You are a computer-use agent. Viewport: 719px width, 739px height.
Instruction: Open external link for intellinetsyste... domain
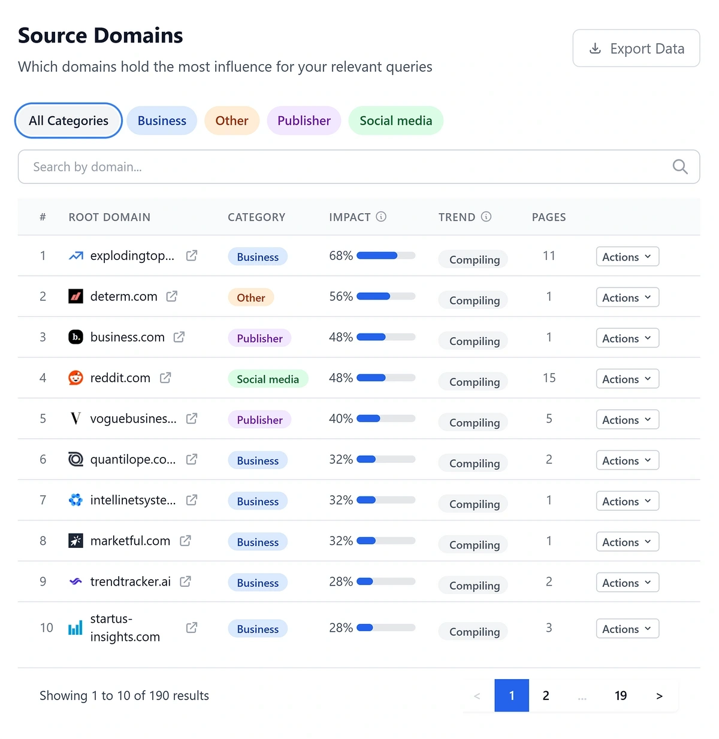click(192, 500)
